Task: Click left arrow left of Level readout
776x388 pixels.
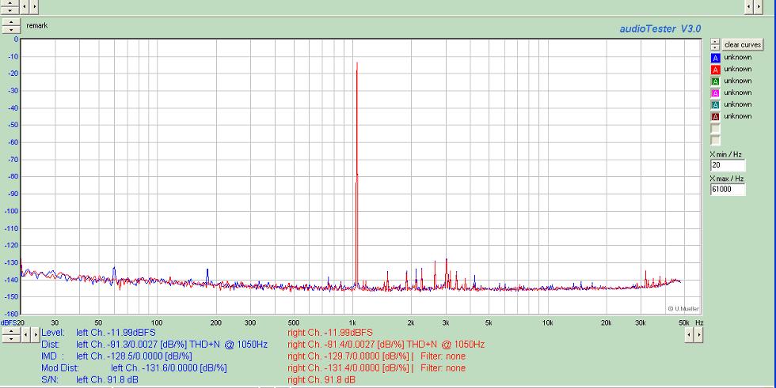Action: tap(25, 335)
